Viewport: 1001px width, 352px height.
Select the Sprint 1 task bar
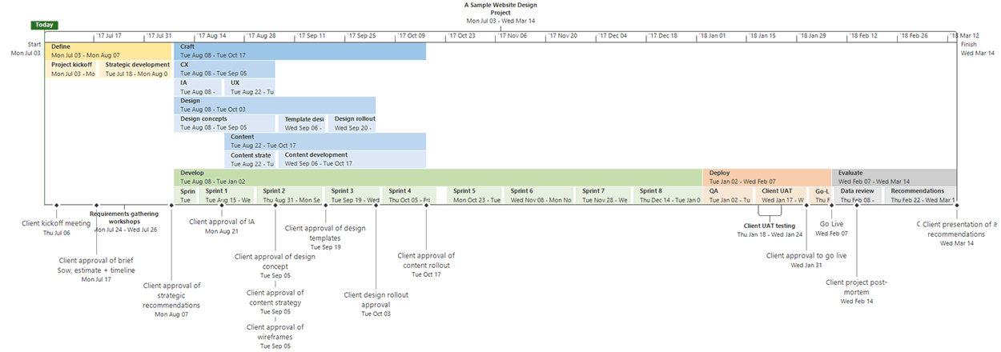tap(226, 195)
